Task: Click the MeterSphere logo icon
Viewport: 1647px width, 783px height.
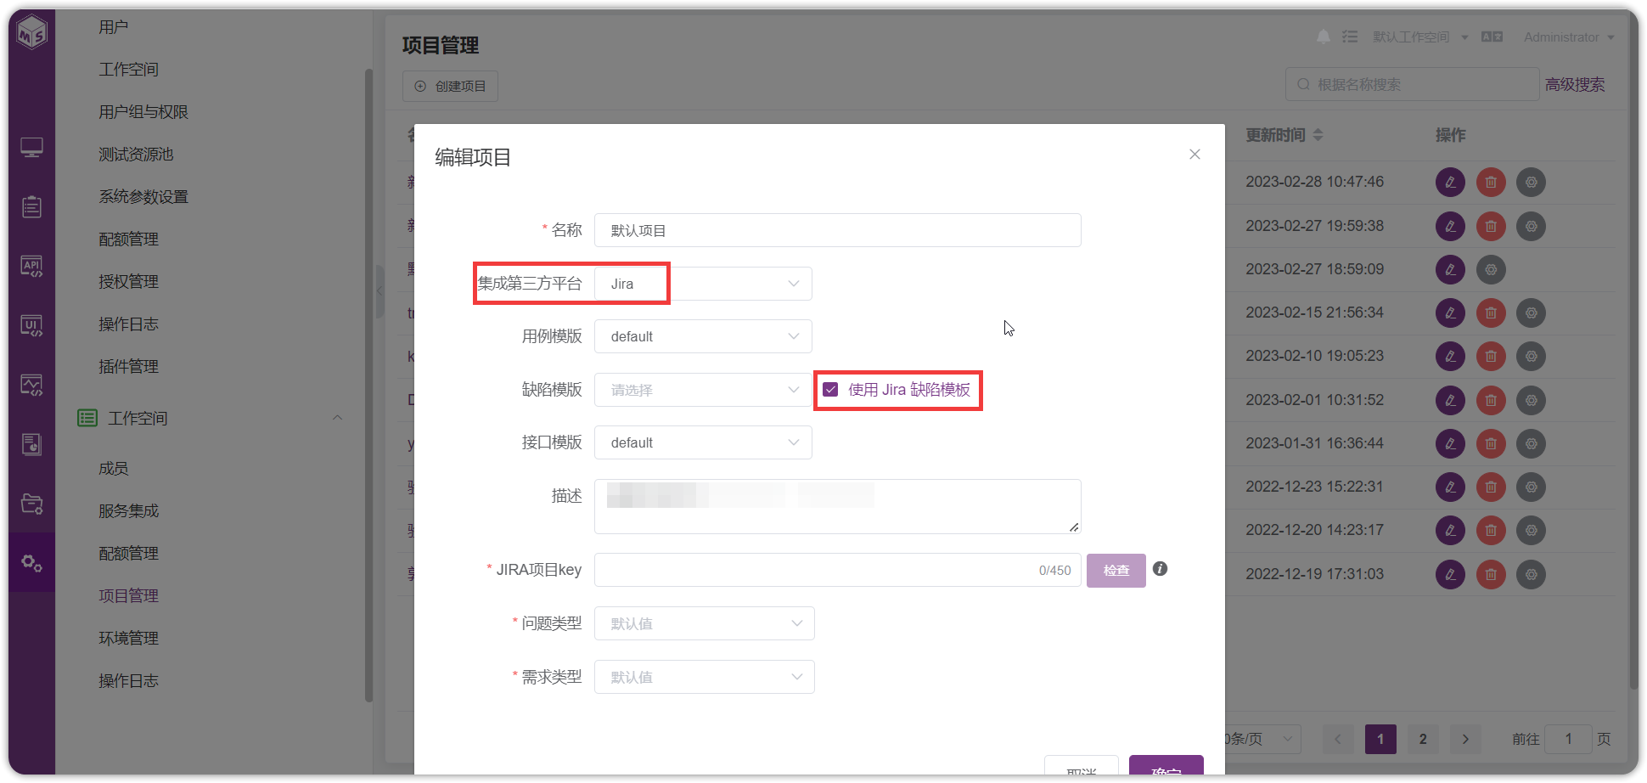Action: (x=32, y=32)
